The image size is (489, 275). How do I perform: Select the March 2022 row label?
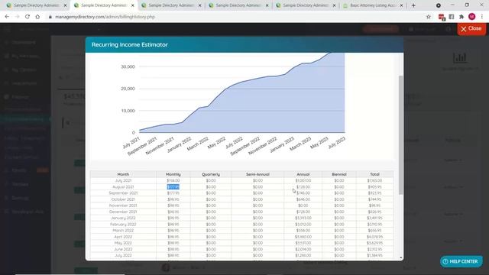[x=123, y=231]
